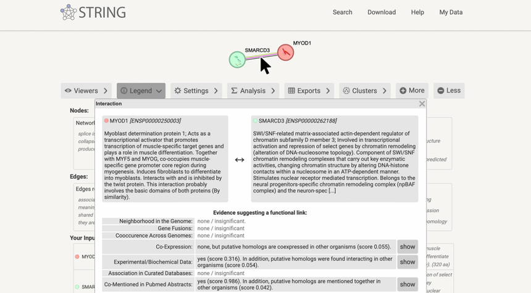Click the gear icon on Settings
The image size is (531, 293).
coord(178,91)
